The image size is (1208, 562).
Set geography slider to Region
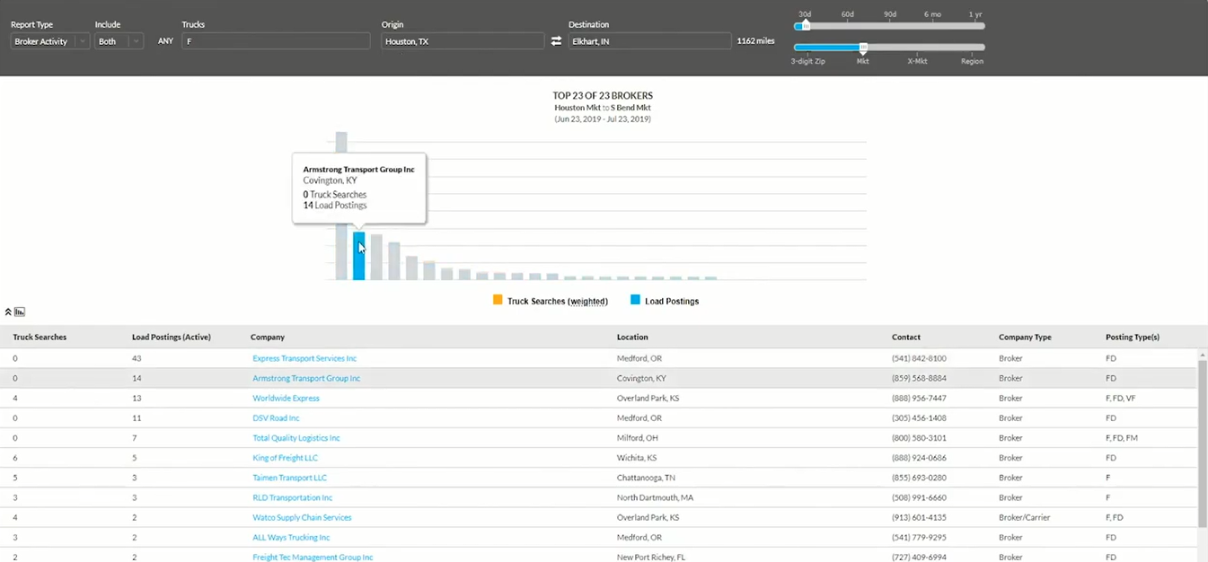tap(972, 48)
